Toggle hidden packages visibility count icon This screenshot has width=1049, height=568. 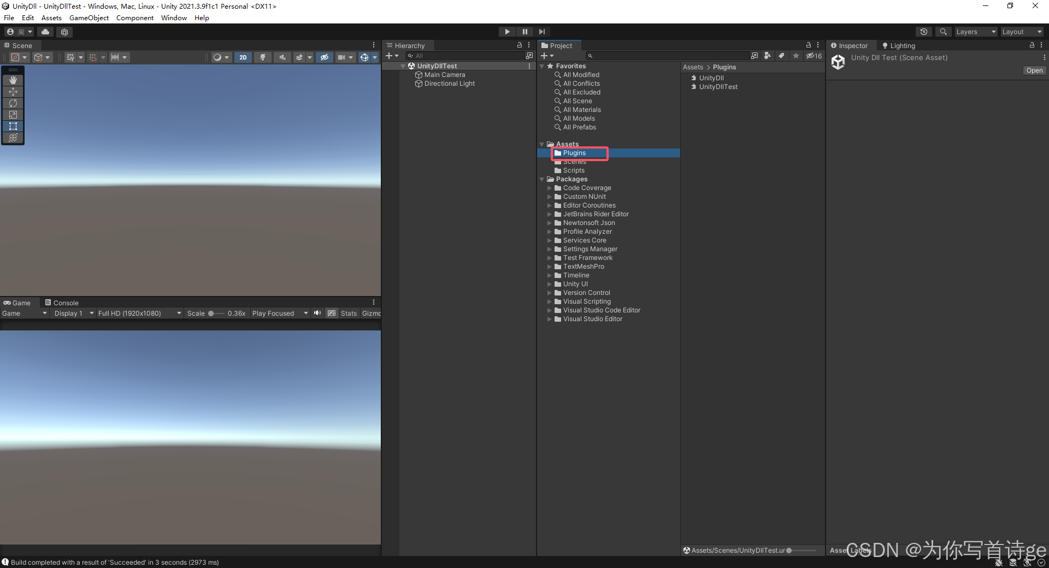(x=814, y=56)
